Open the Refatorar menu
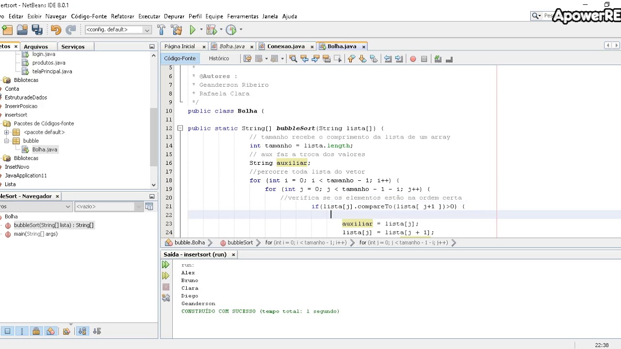 [122, 16]
